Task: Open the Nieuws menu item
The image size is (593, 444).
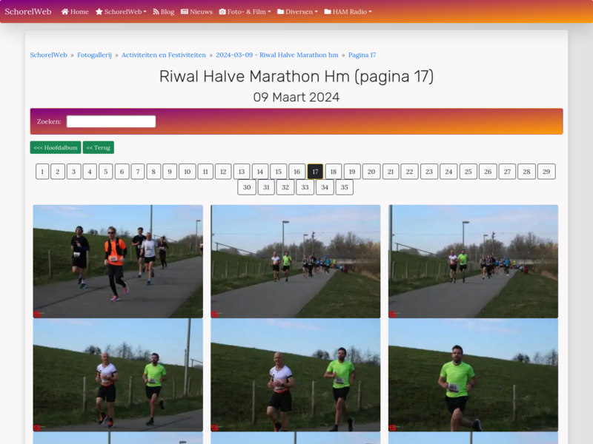Action: coord(196,12)
